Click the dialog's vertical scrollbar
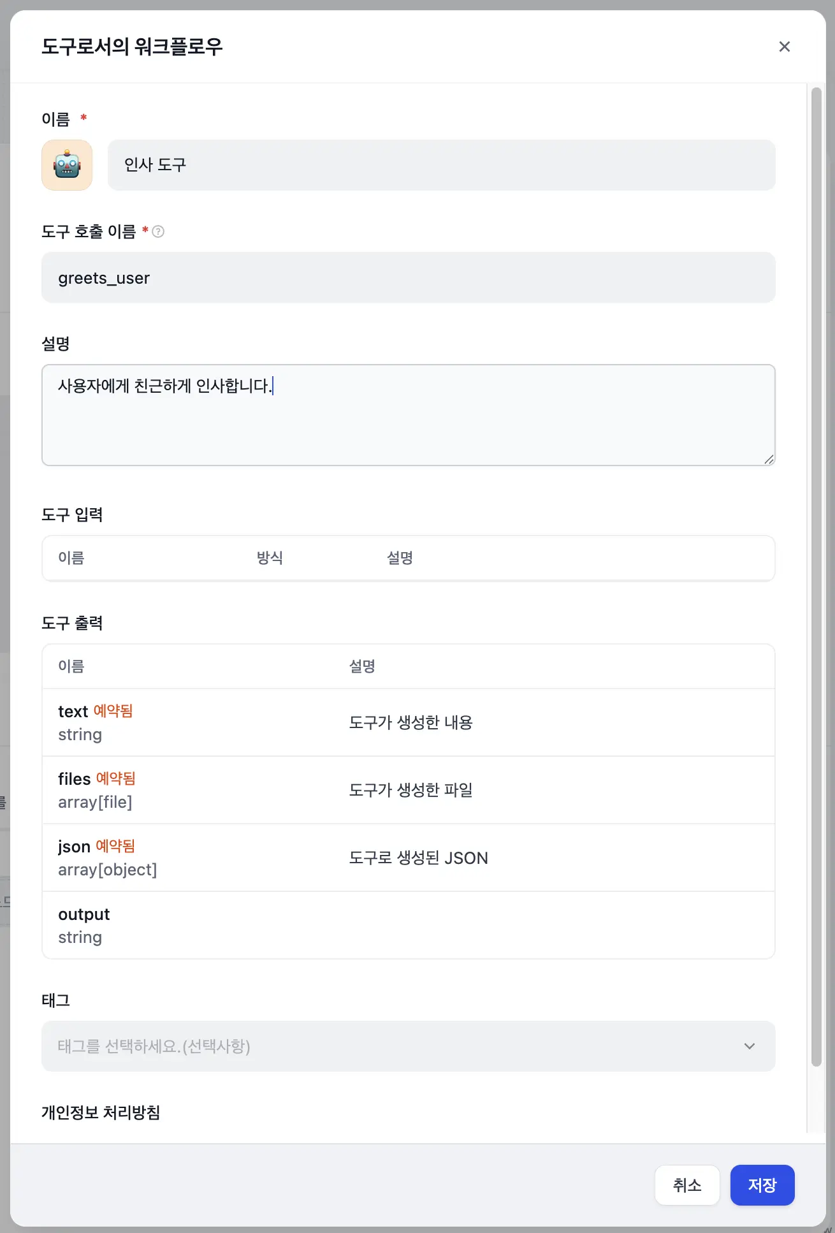The height and width of the screenshot is (1233, 835). point(816,574)
